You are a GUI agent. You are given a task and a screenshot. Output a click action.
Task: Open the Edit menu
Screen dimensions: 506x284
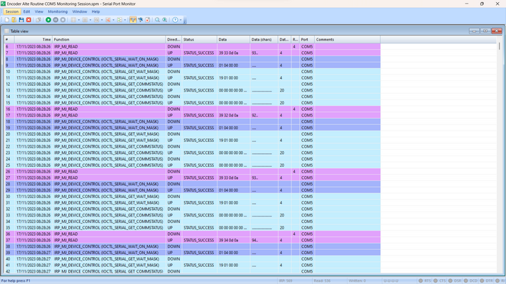[26, 11]
